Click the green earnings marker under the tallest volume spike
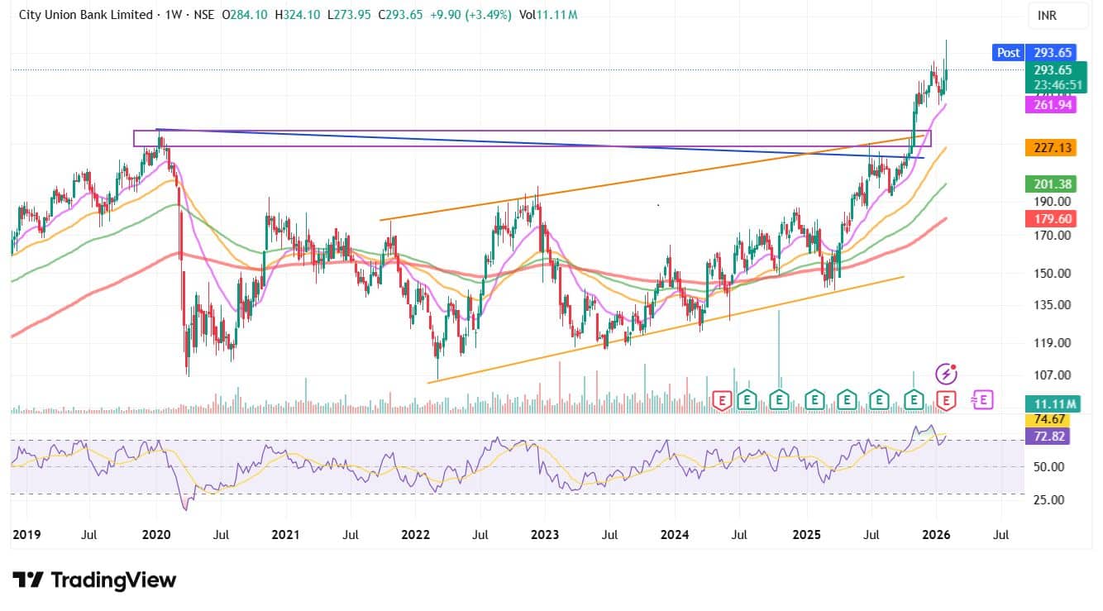The image size is (1103, 611). (x=778, y=399)
